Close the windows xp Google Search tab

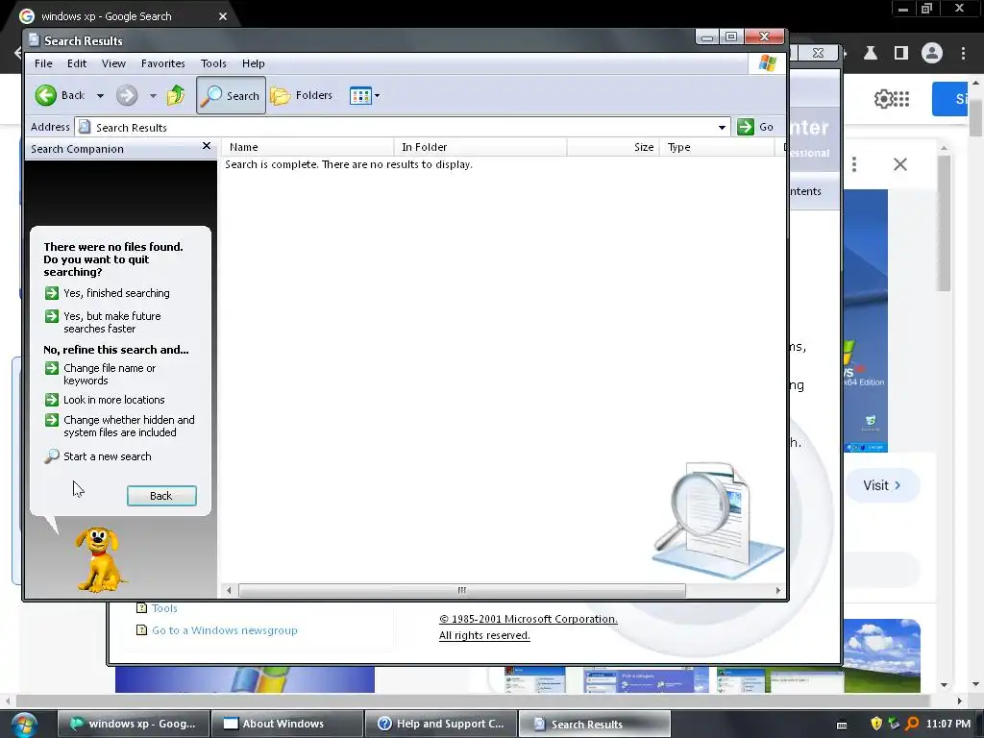click(x=223, y=16)
